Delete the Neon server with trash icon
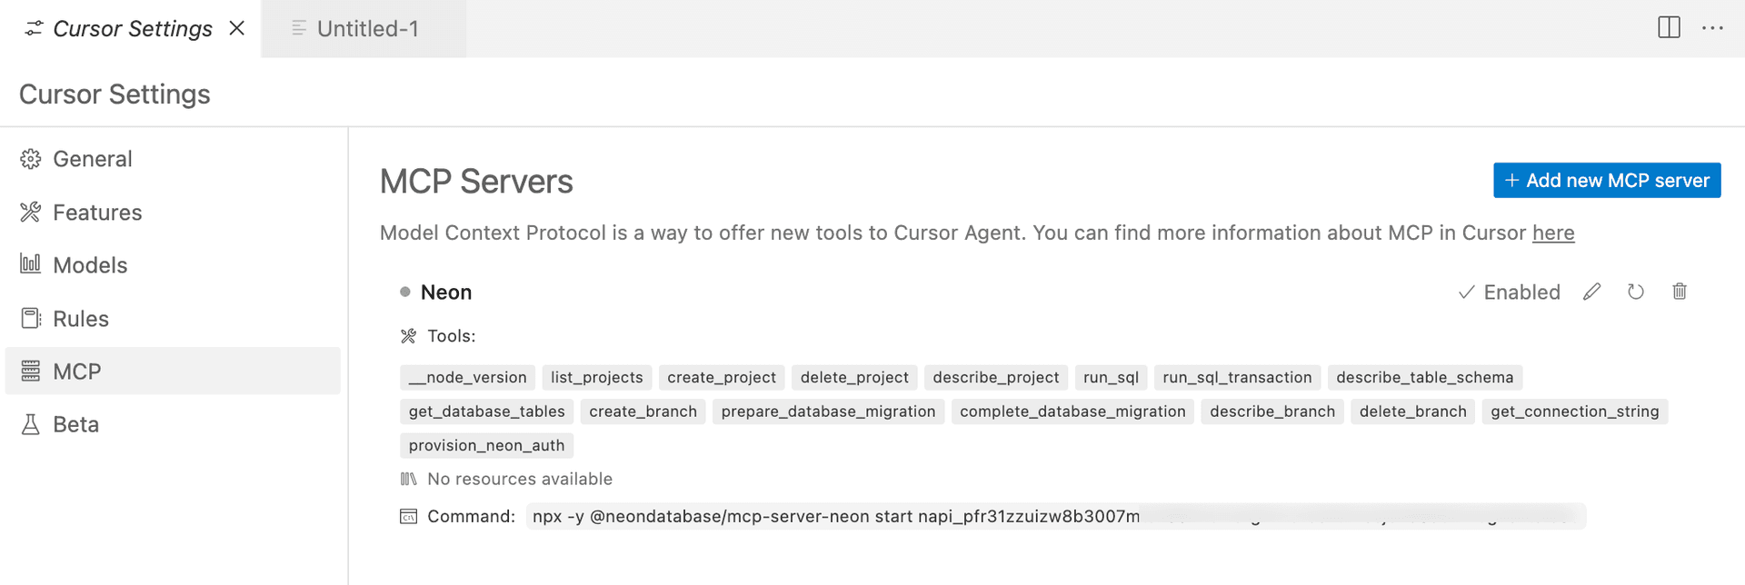Screen dimensions: 1745x585 pos(1679,292)
